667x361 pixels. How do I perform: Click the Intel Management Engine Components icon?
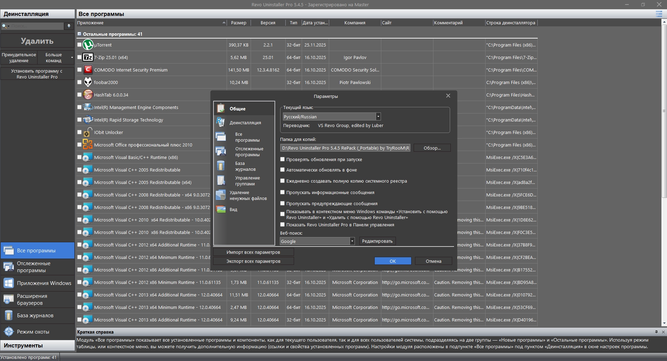[88, 107]
